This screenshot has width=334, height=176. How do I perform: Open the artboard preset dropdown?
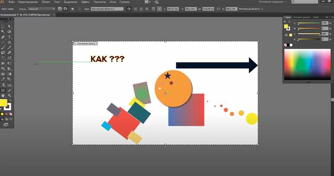[x=41, y=9]
